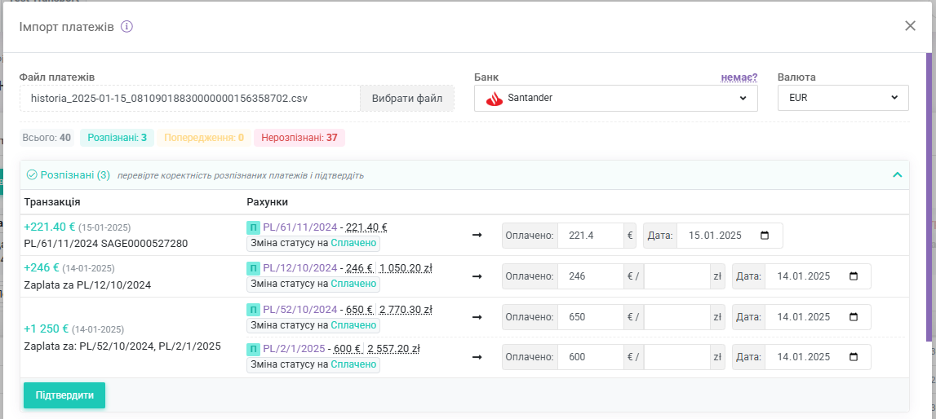936x419 pixels.
Task: Click the empty zł field in the 246 row
Action: [676, 276]
